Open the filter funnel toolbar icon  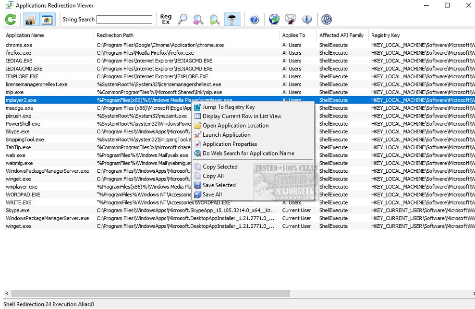tap(231, 19)
